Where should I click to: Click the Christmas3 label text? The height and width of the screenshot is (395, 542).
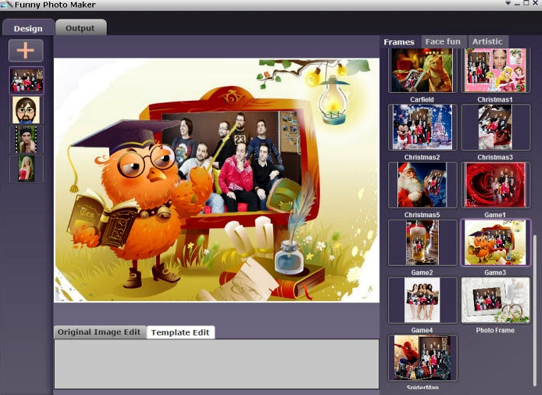[495, 157]
